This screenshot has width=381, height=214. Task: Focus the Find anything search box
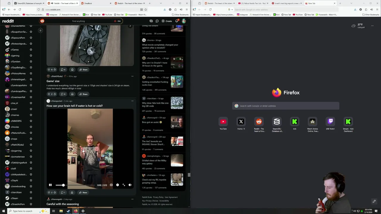pos(78,21)
